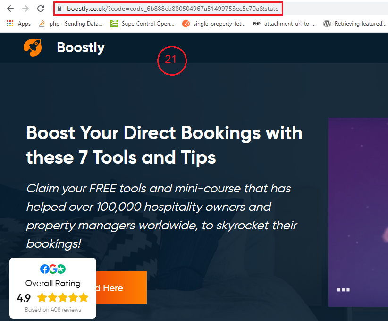Click Based on 408 reviews text
Image resolution: width=388 pixels, height=321 pixels.
point(53,309)
